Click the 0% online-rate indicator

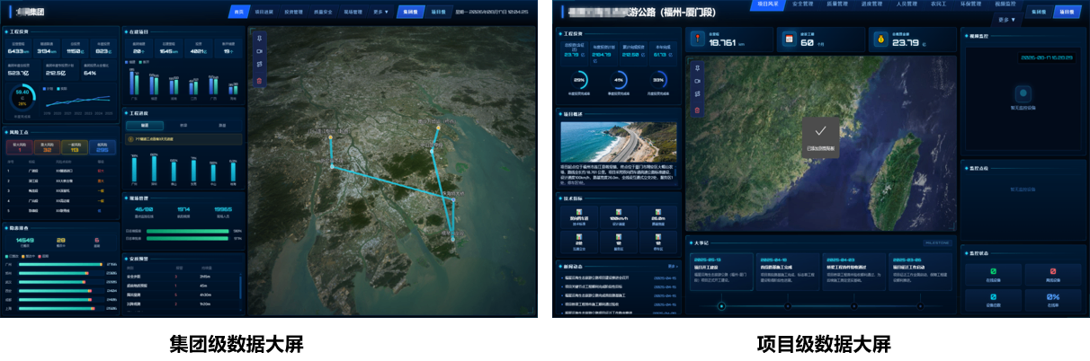point(1052,296)
